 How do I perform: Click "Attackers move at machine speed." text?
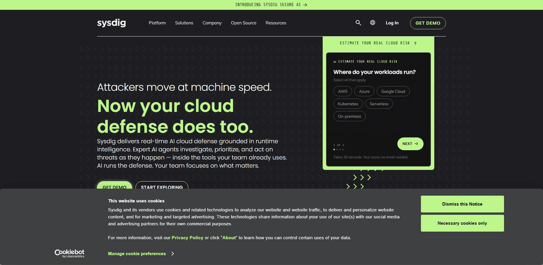point(184,87)
